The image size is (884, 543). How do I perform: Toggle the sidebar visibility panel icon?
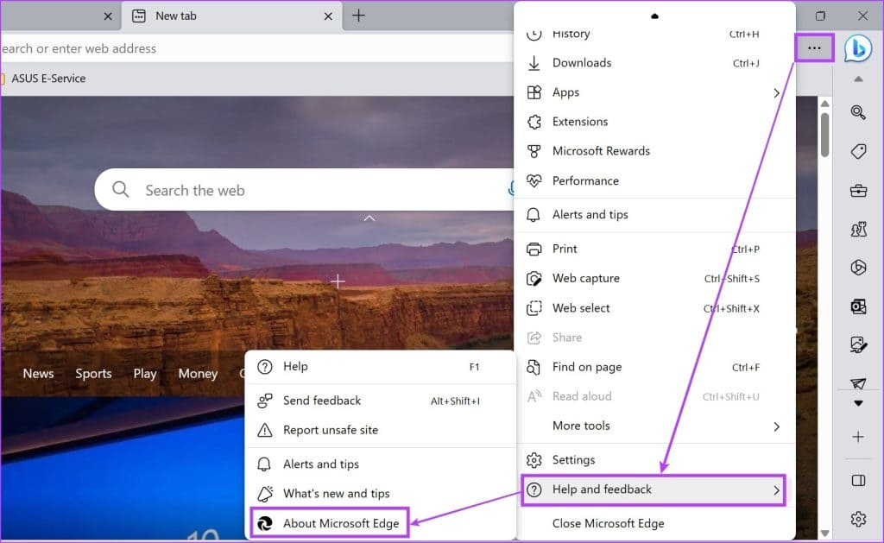click(858, 480)
